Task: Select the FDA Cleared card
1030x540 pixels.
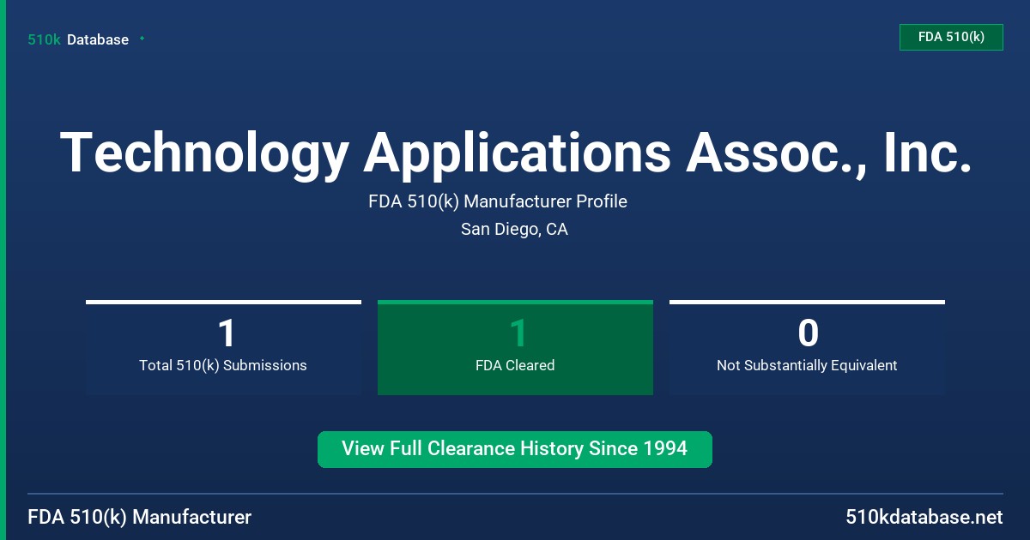Action: point(515,348)
